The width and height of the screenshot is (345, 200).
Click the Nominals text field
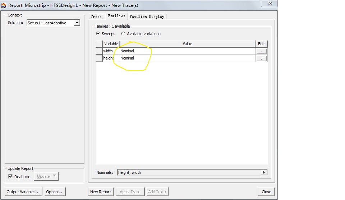pos(189,172)
